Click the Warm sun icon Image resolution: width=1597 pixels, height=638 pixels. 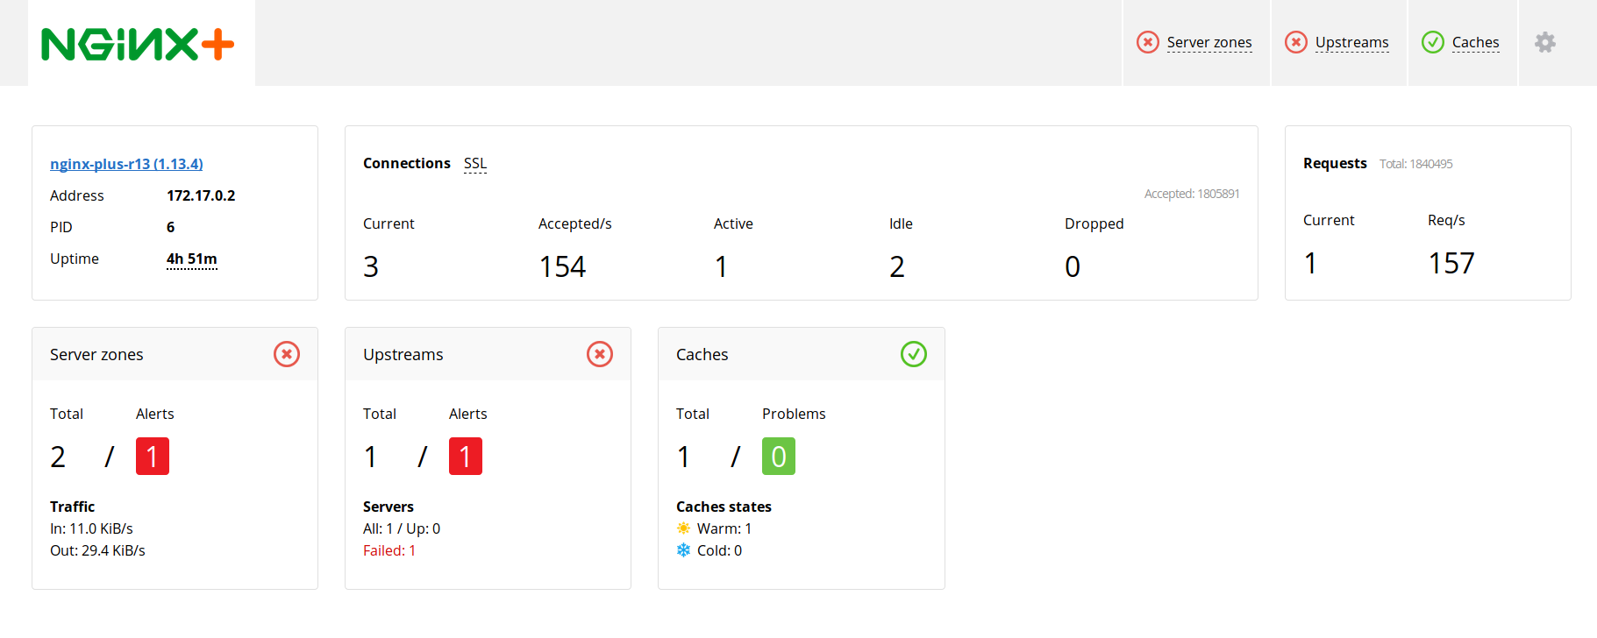(683, 528)
